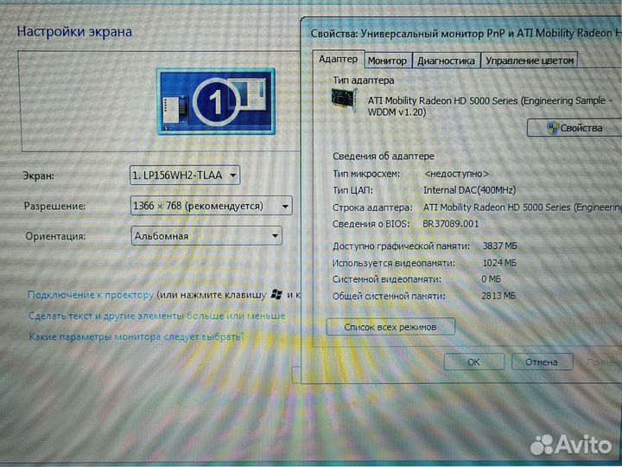Click the Windows key logo icon in projector hint

[x=276, y=295]
